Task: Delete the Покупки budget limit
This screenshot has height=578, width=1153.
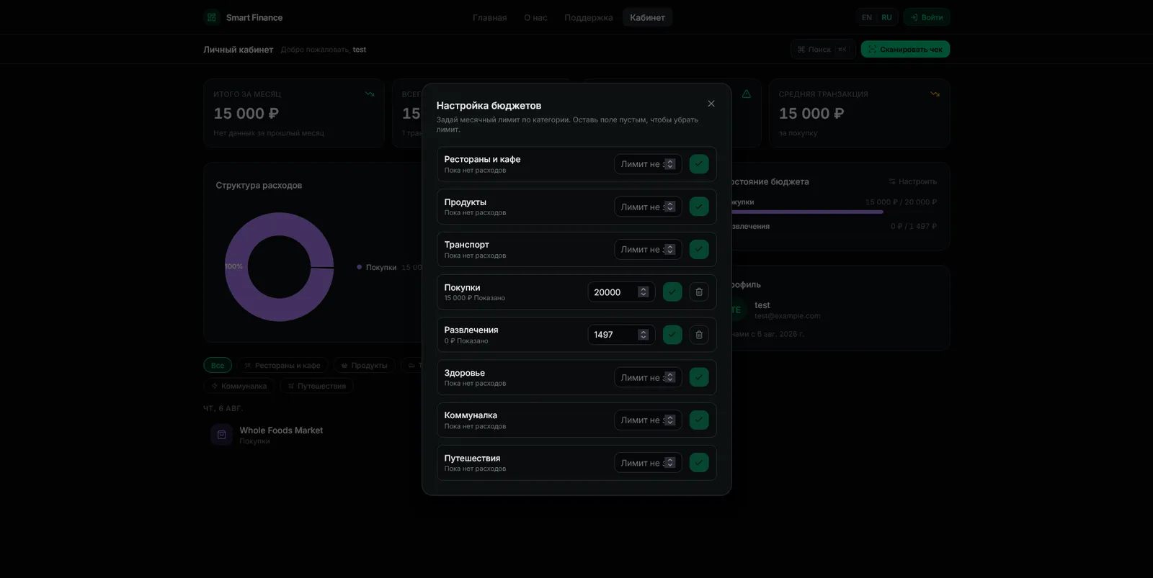Action: [698, 292]
